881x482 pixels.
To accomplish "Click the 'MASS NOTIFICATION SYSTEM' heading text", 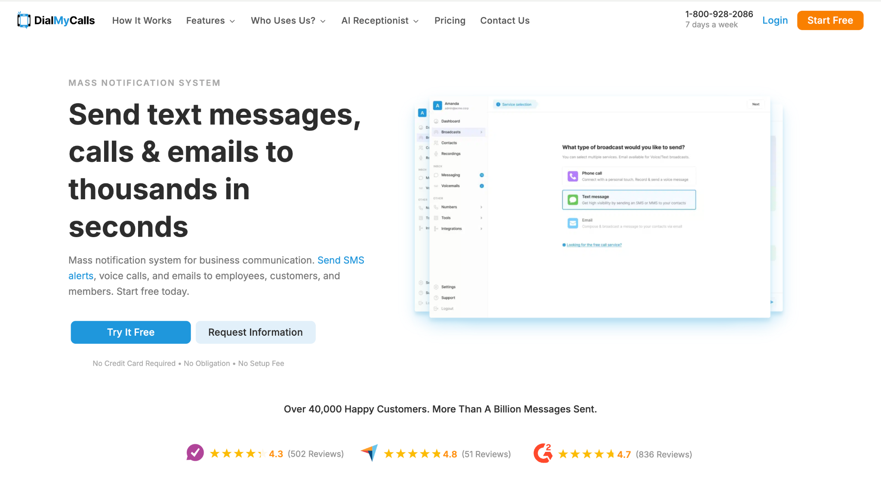I will pyautogui.click(x=145, y=83).
